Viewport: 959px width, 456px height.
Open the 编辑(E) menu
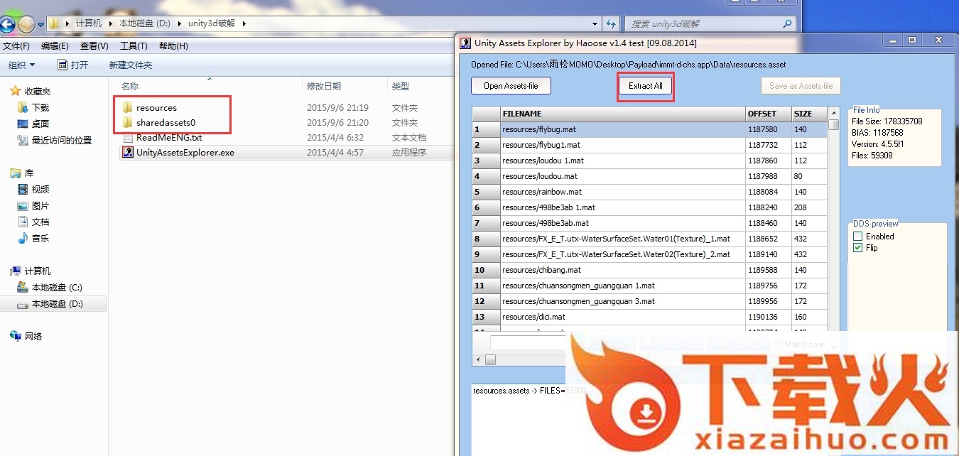pyautogui.click(x=55, y=46)
